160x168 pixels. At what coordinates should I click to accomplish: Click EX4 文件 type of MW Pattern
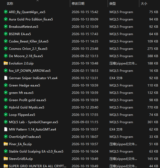click(116, 129)
